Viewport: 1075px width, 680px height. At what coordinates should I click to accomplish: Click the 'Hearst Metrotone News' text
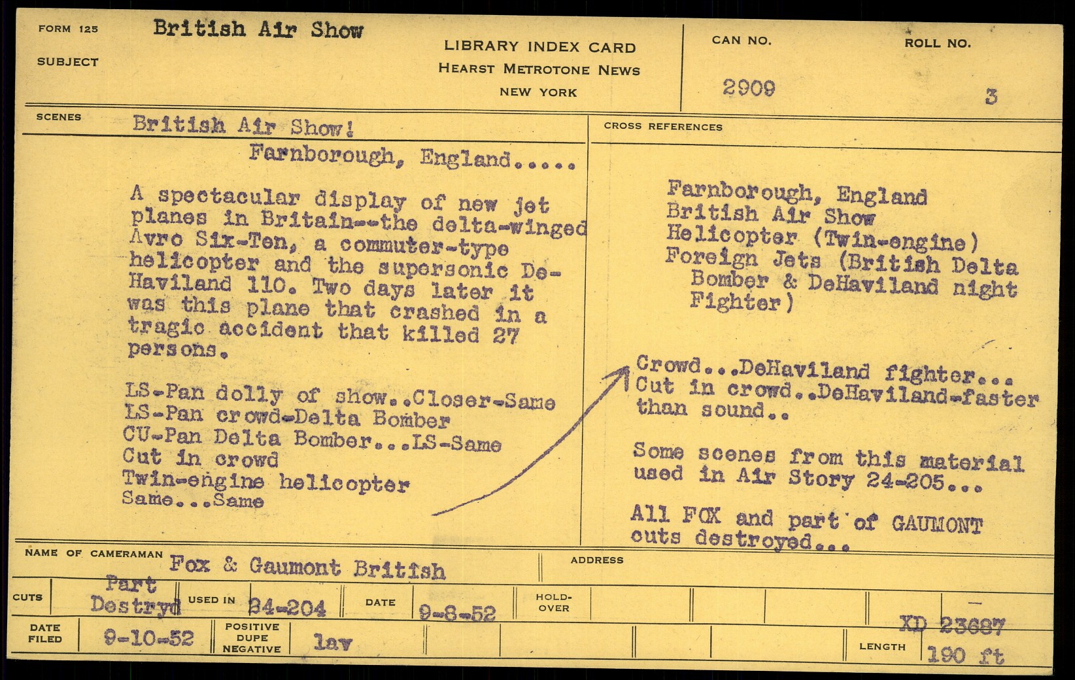pos(539,69)
